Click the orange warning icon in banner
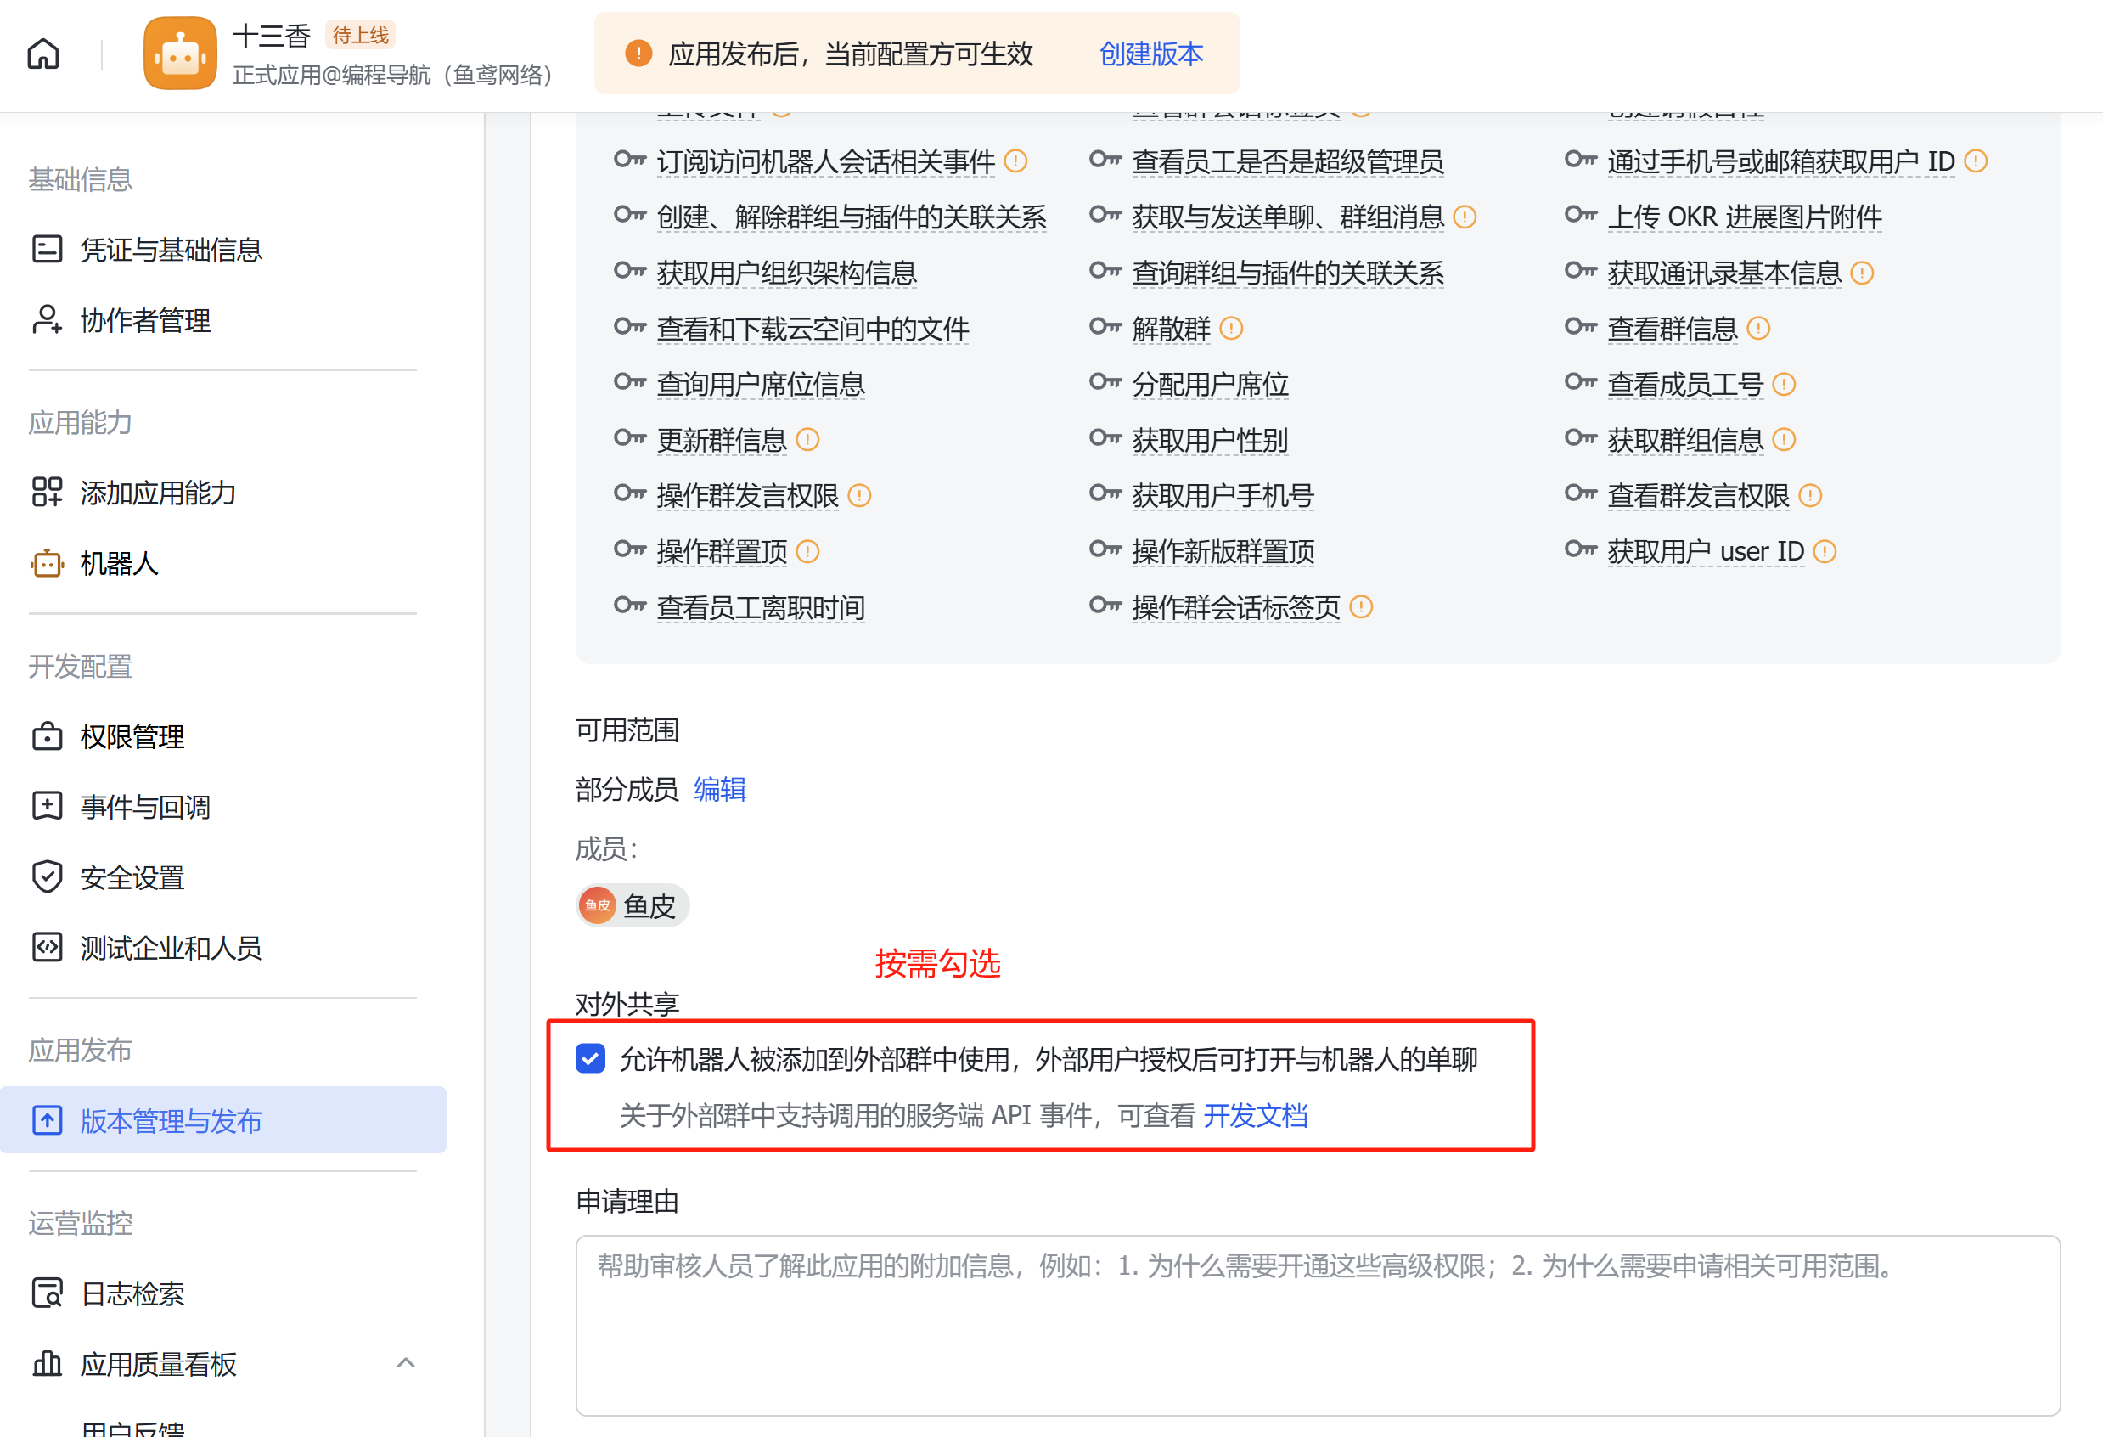 click(638, 54)
